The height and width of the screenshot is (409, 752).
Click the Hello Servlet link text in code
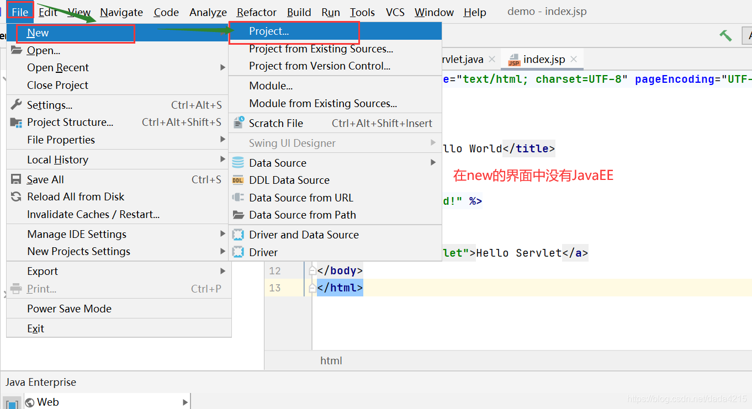[x=519, y=253]
